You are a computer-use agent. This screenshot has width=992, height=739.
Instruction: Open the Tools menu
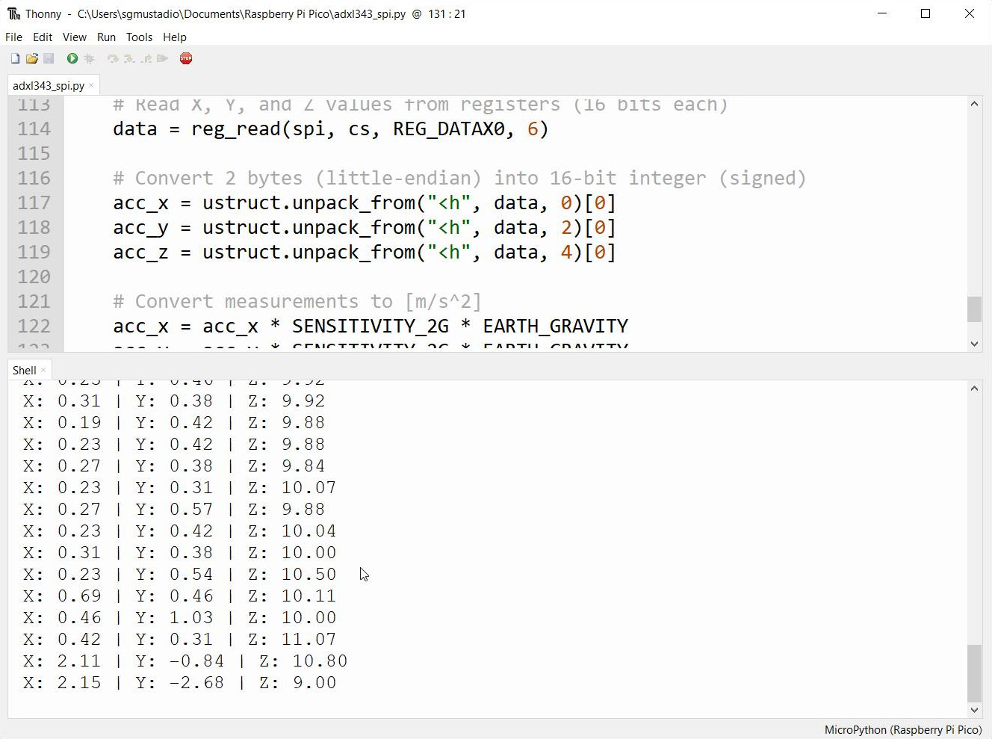(x=139, y=37)
